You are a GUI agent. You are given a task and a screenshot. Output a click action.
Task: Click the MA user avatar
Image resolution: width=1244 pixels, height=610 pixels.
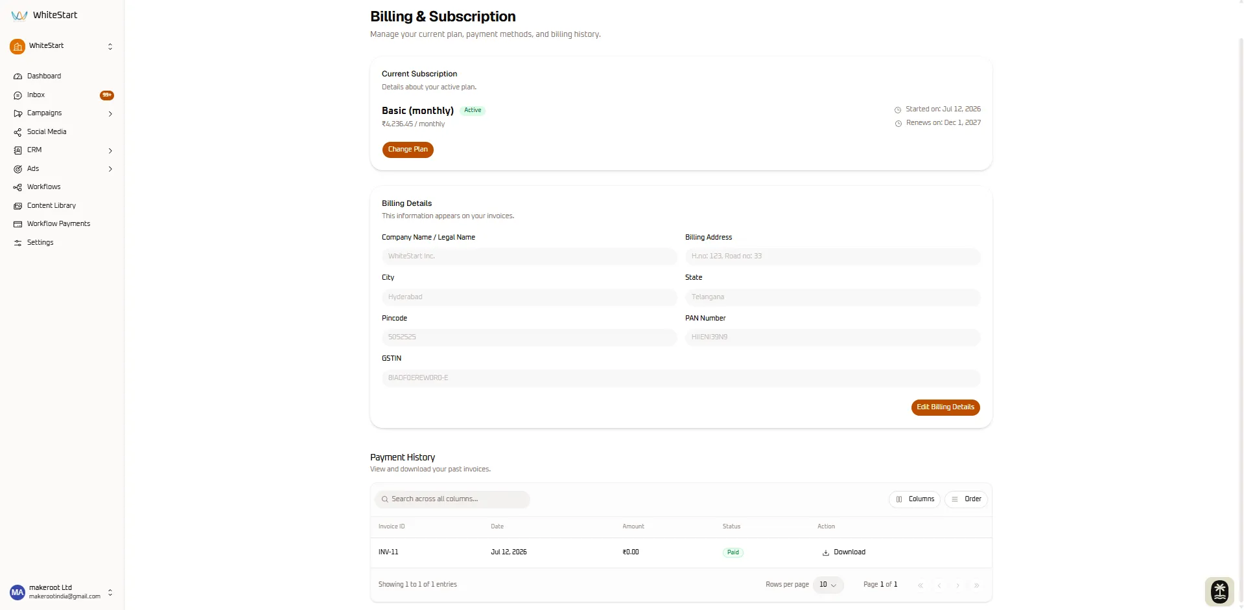(x=18, y=593)
